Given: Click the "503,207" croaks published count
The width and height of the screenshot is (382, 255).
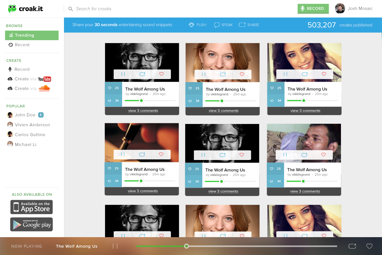Looking at the screenshot, I should [322, 25].
